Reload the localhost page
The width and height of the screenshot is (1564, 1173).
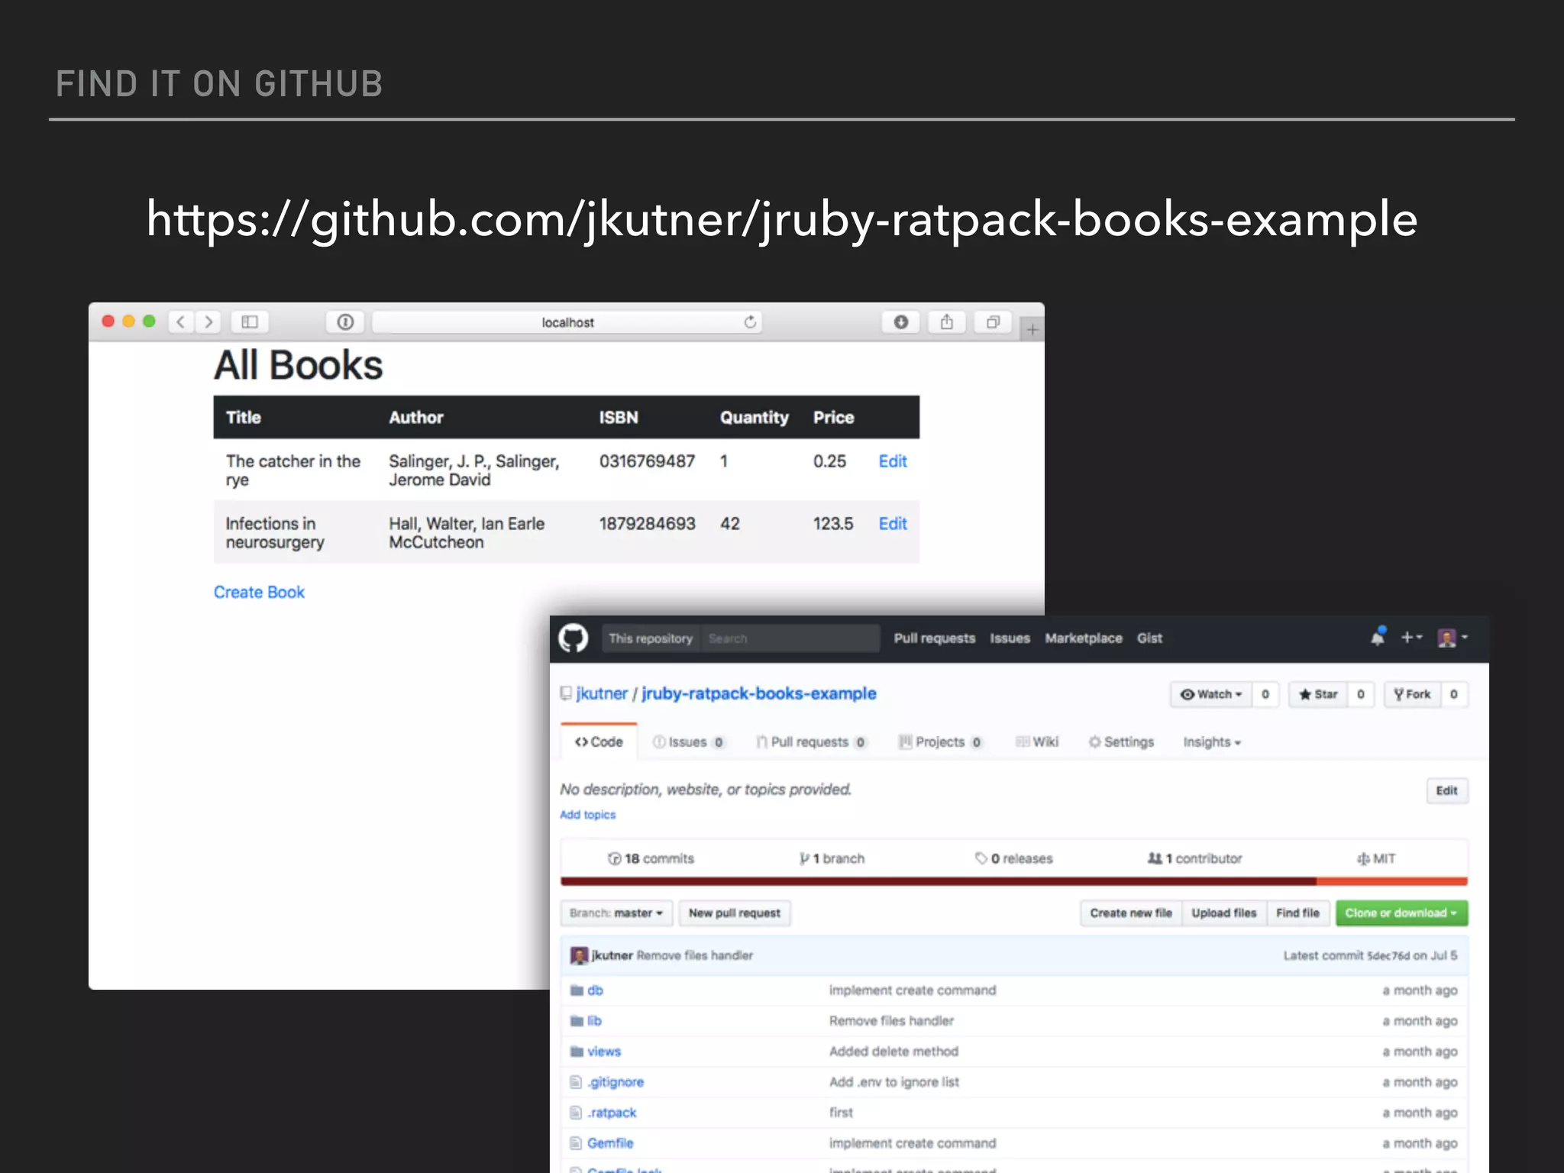750,322
